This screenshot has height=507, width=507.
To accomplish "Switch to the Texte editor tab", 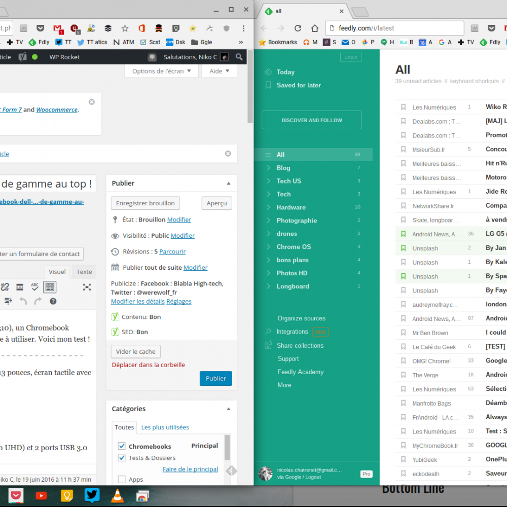I will click(x=84, y=272).
